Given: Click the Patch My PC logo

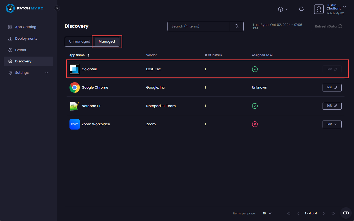Looking at the screenshot, I should click(x=25, y=8).
